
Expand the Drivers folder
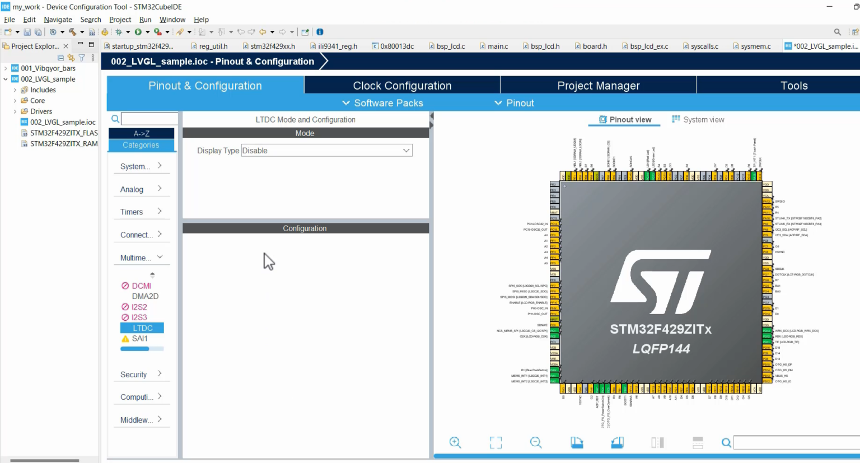tap(15, 111)
